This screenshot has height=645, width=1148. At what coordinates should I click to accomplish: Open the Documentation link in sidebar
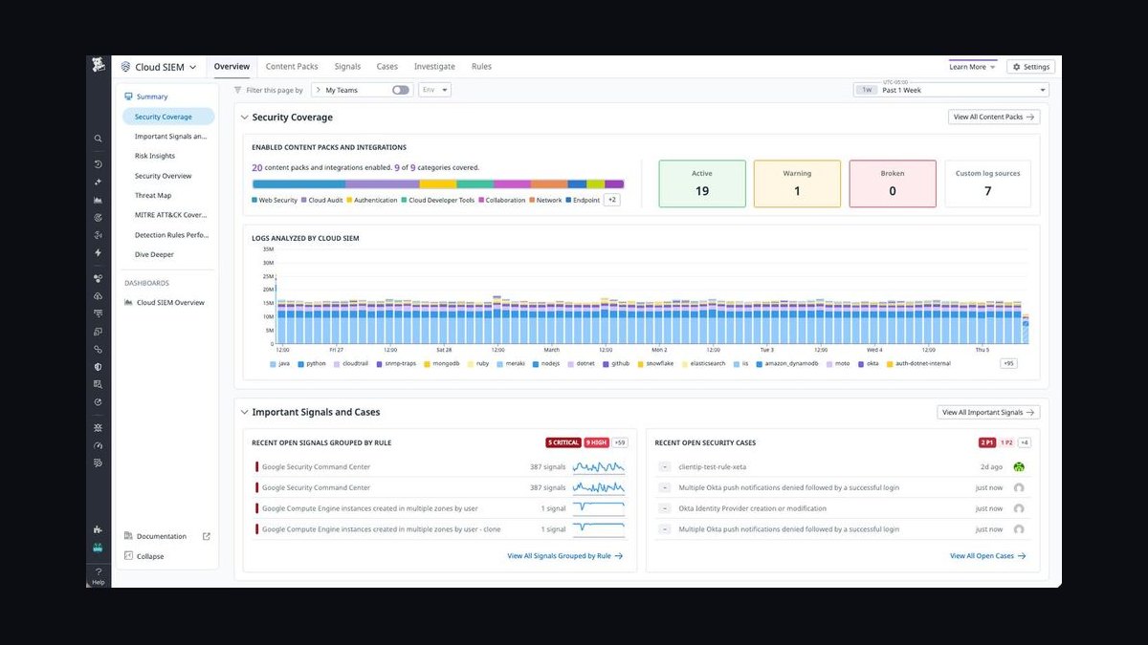(x=162, y=536)
